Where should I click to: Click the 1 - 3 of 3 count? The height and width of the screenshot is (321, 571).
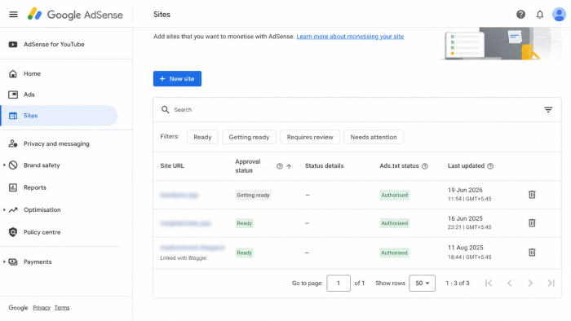click(458, 283)
